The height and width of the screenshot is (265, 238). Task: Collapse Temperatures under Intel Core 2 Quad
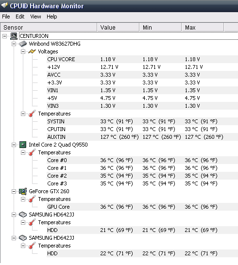pyautogui.click(x=23, y=152)
